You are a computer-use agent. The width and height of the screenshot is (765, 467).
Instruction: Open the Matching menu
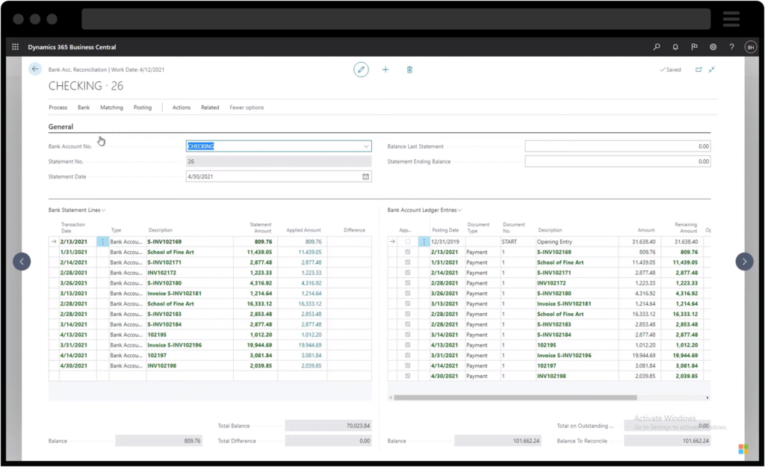tap(112, 108)
